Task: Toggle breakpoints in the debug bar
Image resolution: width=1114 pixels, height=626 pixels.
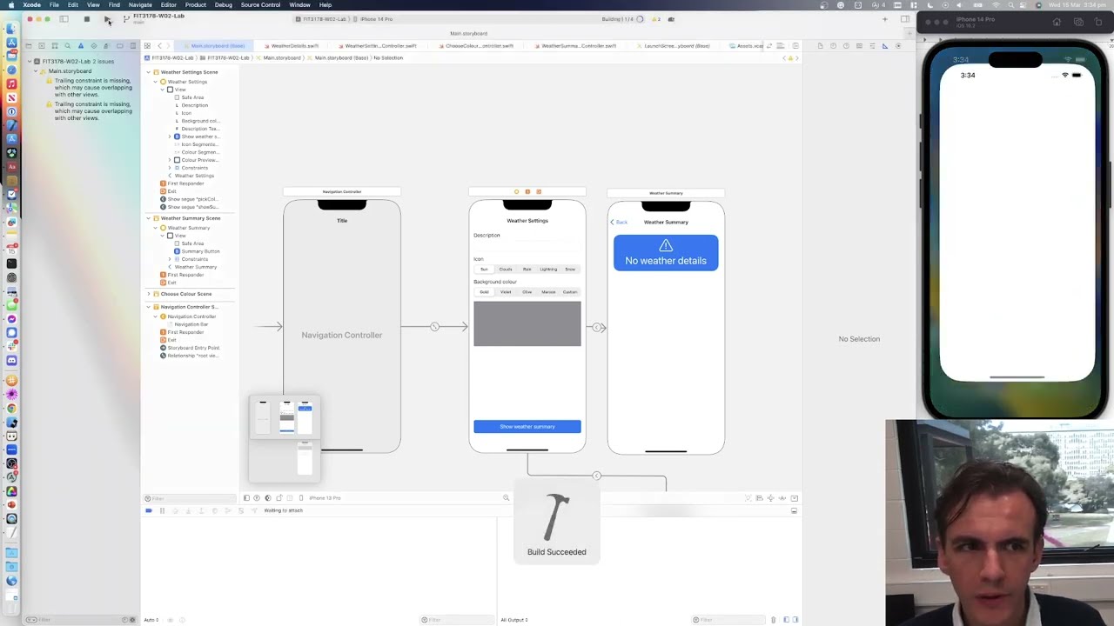Action: tap(149, 510)
